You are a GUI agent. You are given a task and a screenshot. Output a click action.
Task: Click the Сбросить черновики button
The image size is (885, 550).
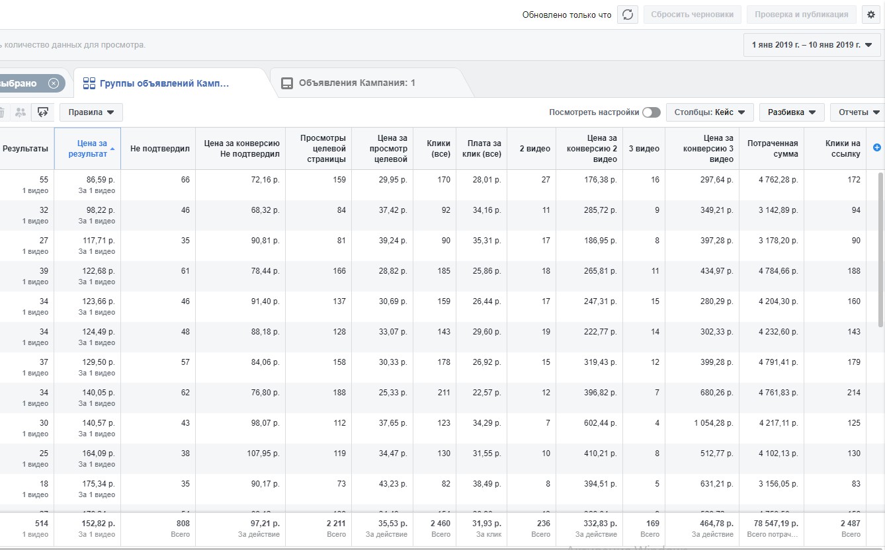tap(693, 15)
